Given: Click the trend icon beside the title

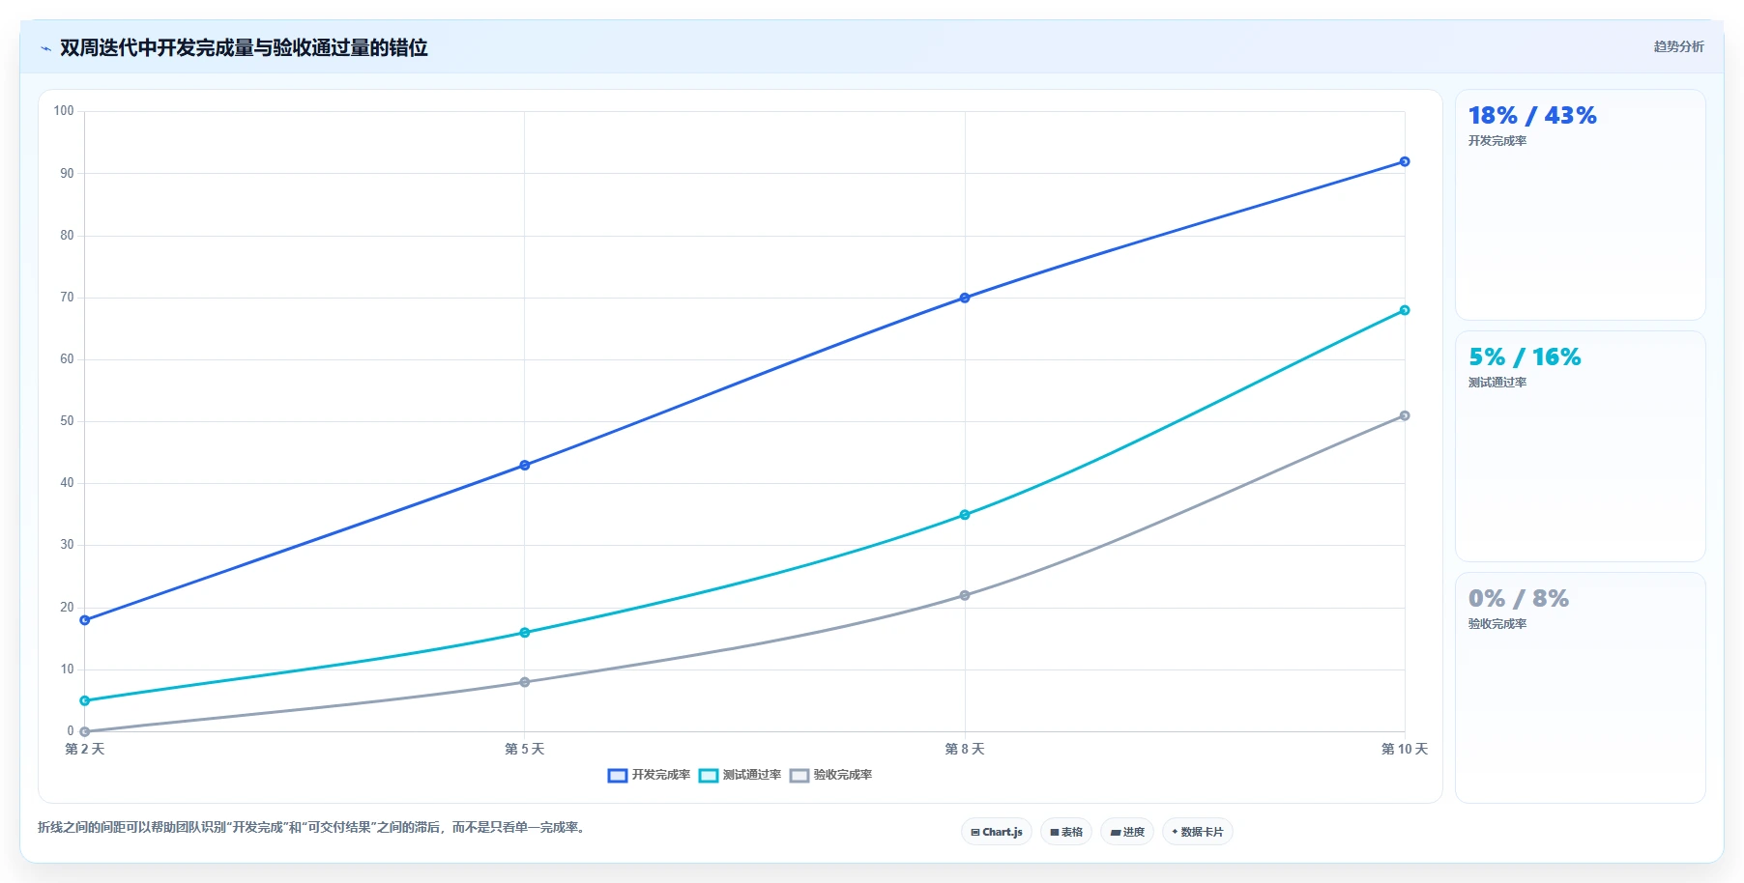Looking at the screenshot, I should point(45,48).
